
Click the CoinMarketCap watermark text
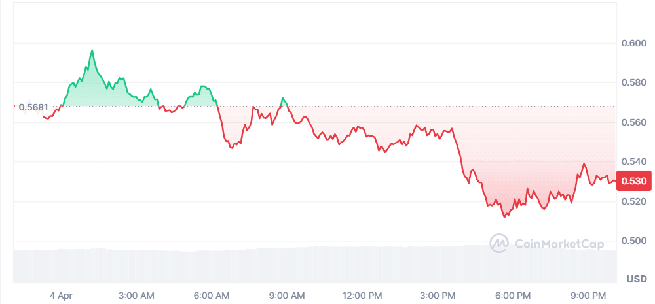pyautogui.click(x=559, y=244)
